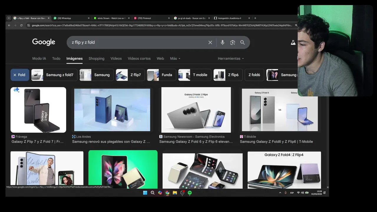Open 'Samsung Galaxy Z Fold6 y Z Flip6 | T-Mobile' link
The width and height of the screenshot is (377, 212).
[x=276, y=142]
